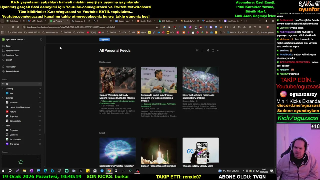Open Windows taskbar search
Viewport: 320px width, 180px height.
coord(10,171)
